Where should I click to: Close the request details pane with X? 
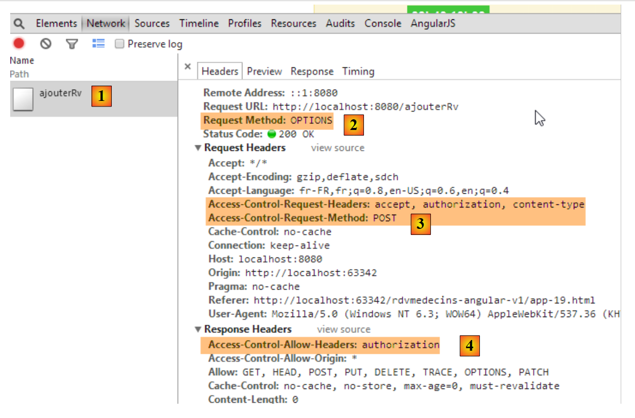click(187, 67)
